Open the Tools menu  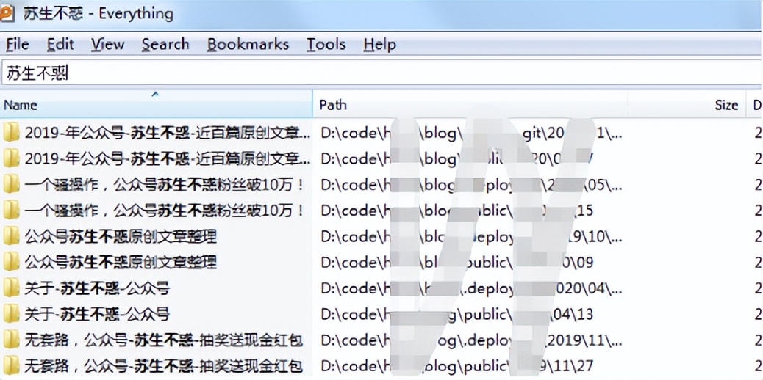[326, 45]
